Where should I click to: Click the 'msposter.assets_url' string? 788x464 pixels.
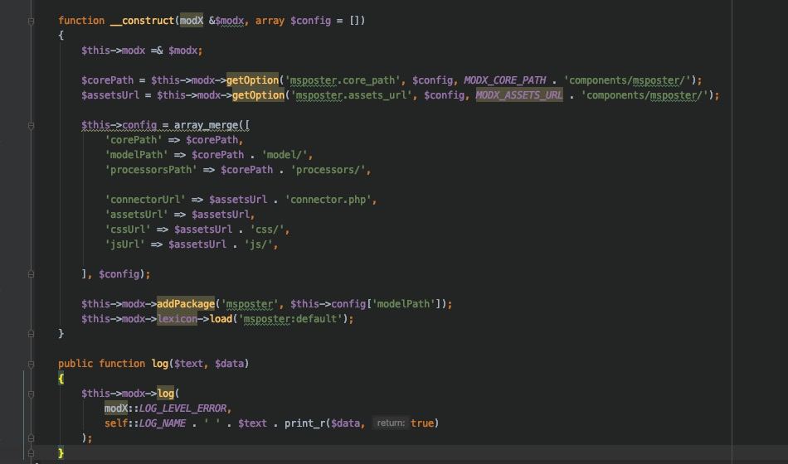[353, 95]
